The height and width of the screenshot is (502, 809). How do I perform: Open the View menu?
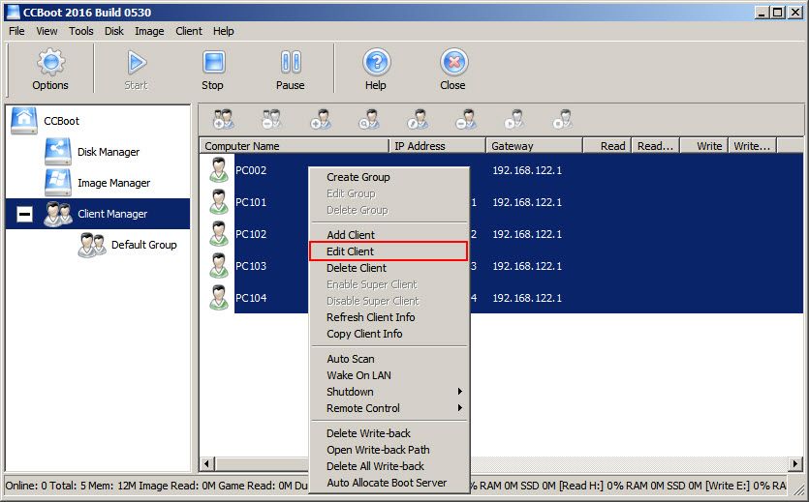pyautogui.click(x=47, y=31)
